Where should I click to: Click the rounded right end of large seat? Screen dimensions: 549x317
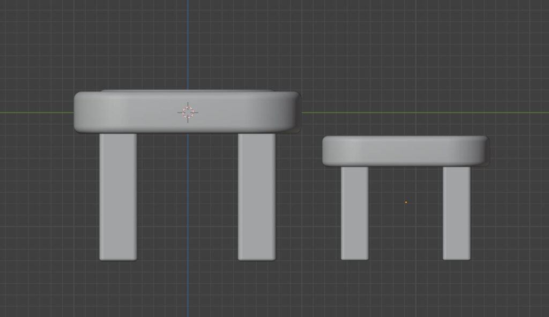[292, 111]
